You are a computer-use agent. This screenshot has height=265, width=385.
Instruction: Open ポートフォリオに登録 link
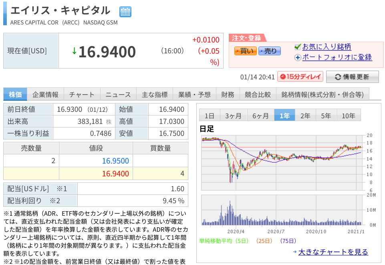click(x=337, y=57)
